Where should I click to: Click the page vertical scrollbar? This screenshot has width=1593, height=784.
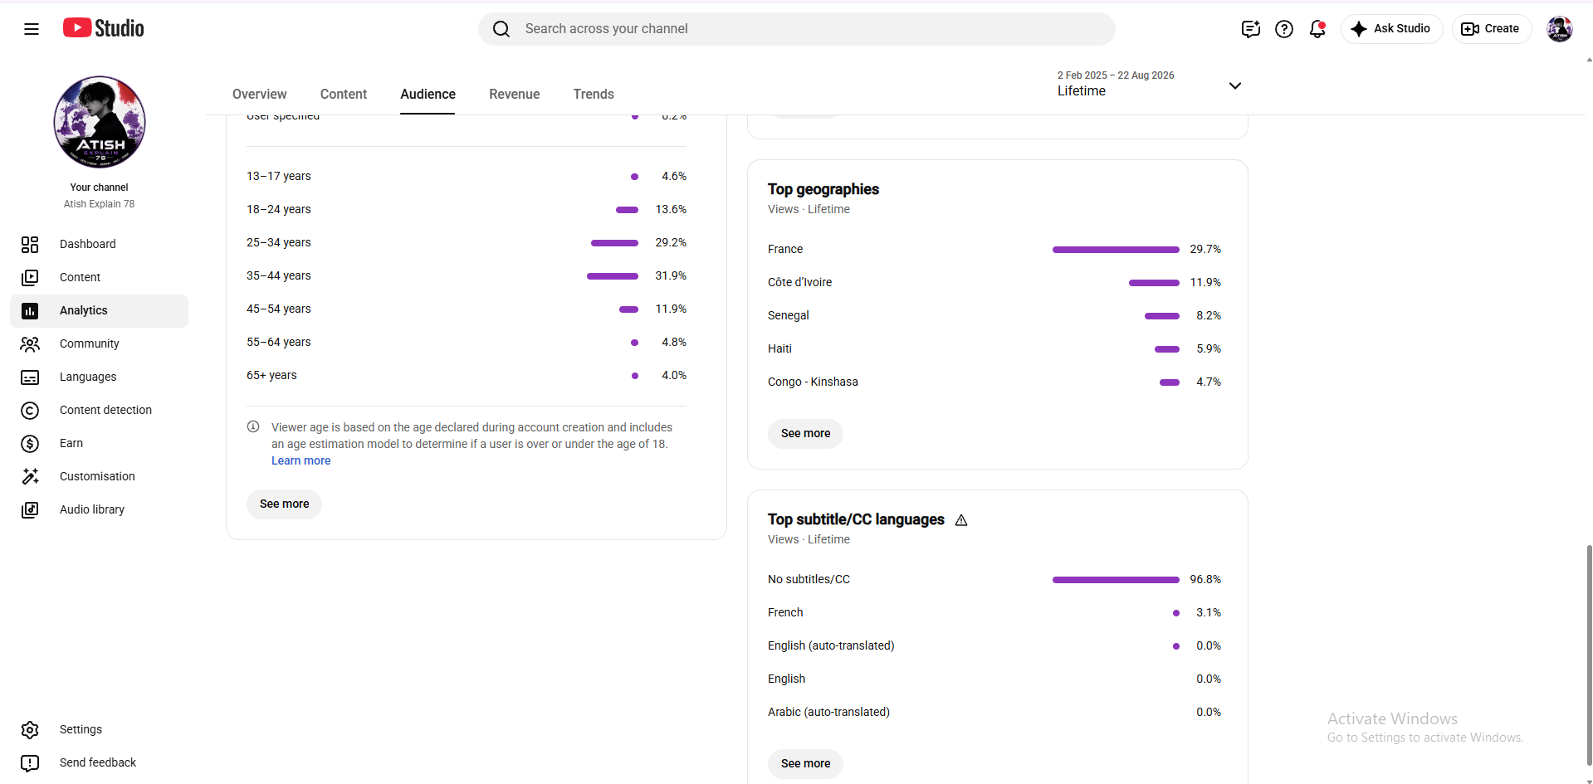[x=1589, y=655]
